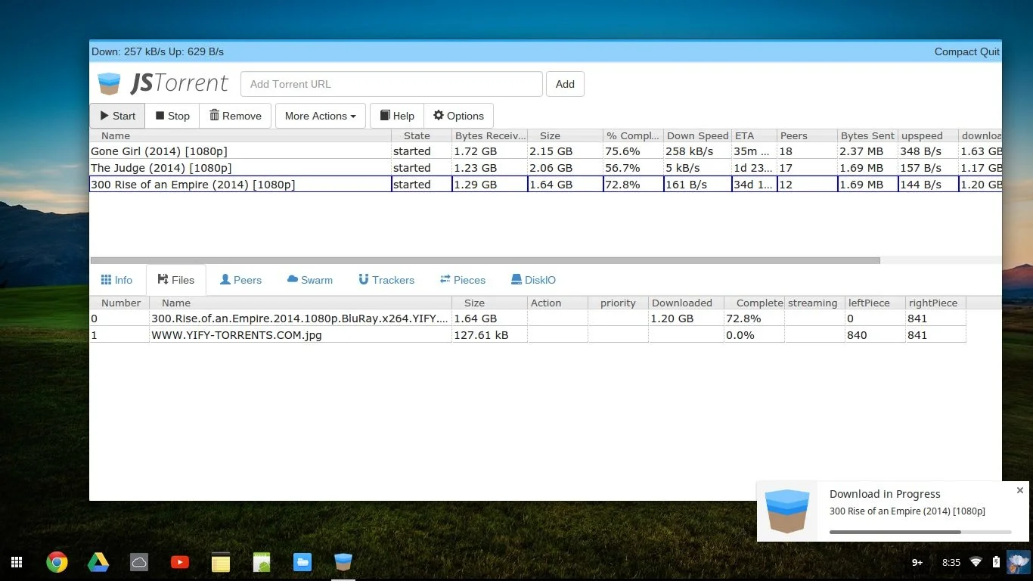Stop the selected torrent
1033x581 pixels.
click(172, 116)
